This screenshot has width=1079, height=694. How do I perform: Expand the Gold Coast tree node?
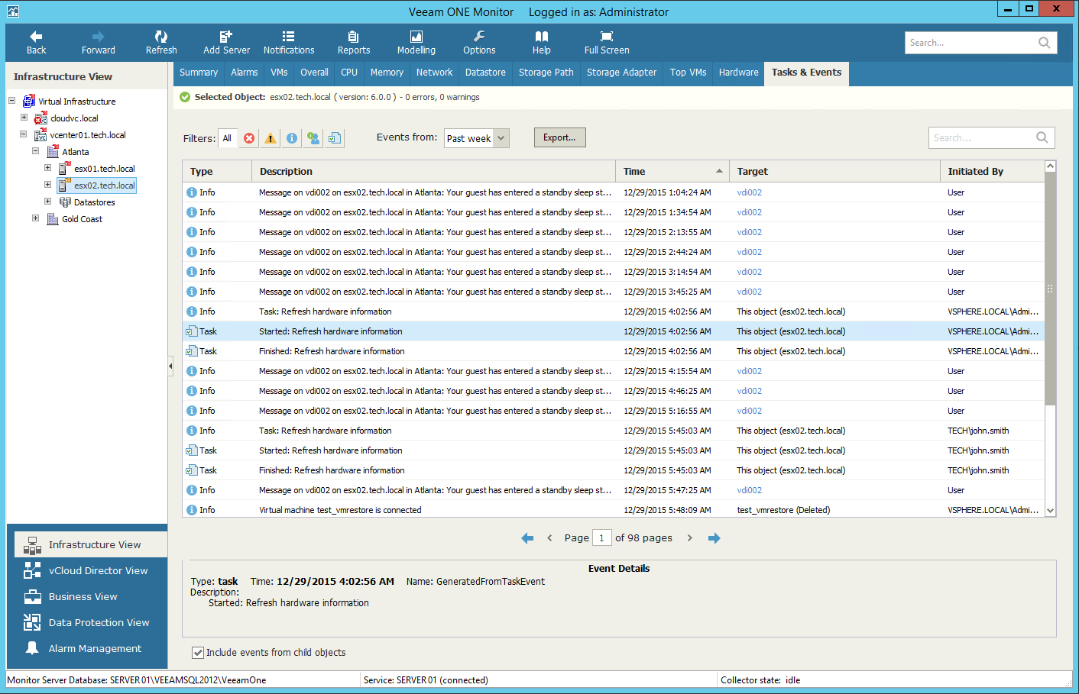[36, 218]
